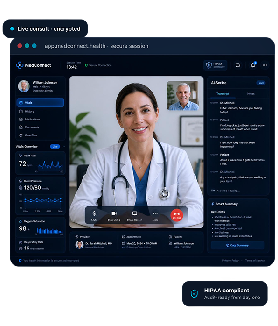The image size is (278, 326).
Task: Click "About a week now" transcript line
Action: [x=242, y=162]
